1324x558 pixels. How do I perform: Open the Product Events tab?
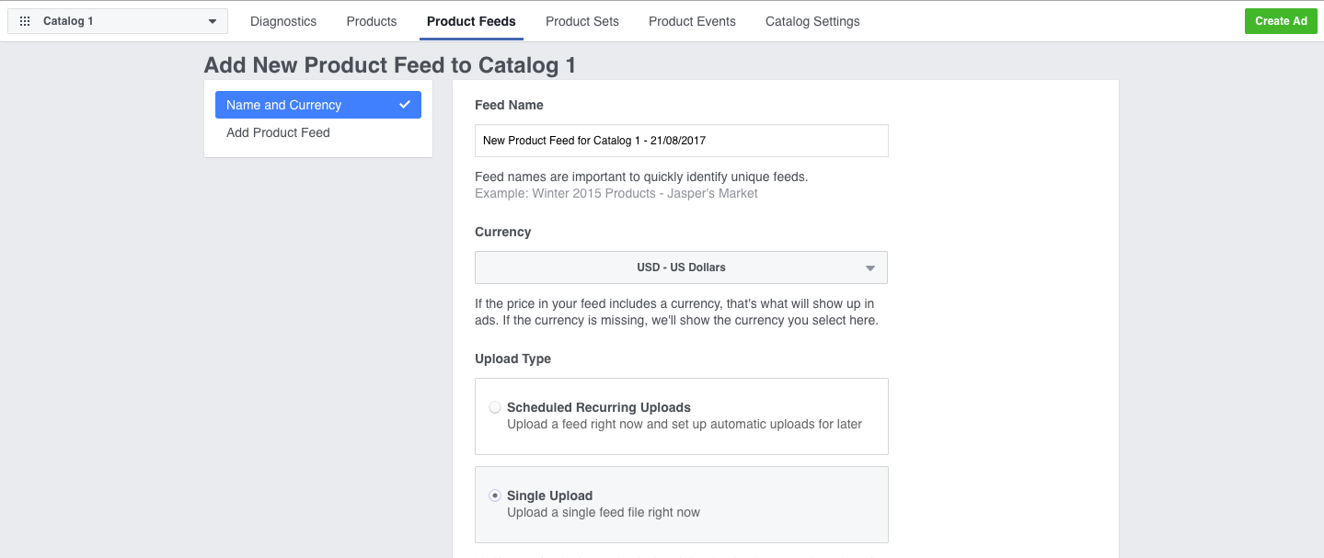point(692,21)
